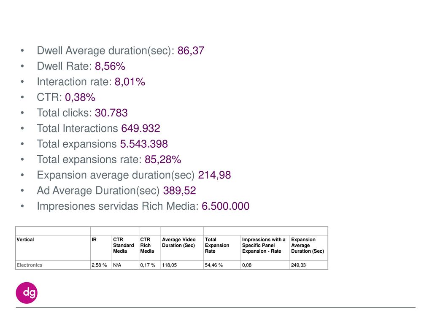Click the Total Expansion Rate 54,46 % cell
Screen dimensions: 432x324
222,265
